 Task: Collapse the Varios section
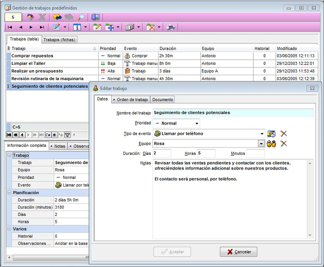pyautogui.click(x=9, y=229)
